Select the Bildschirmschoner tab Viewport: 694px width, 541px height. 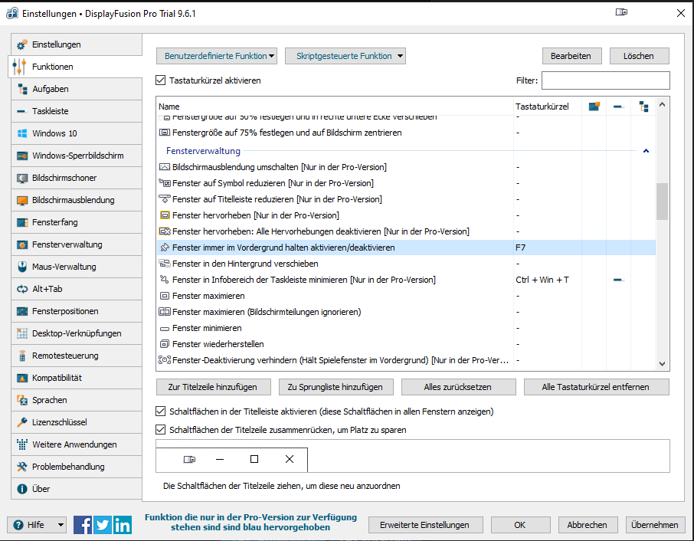click(x=76, y=178)
